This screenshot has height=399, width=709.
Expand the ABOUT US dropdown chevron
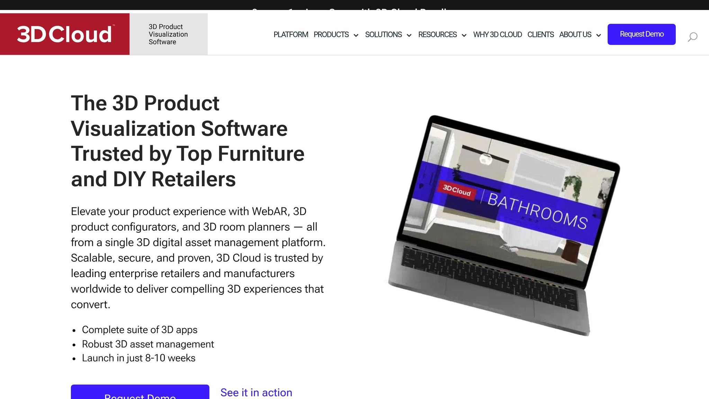coord(599,35)
